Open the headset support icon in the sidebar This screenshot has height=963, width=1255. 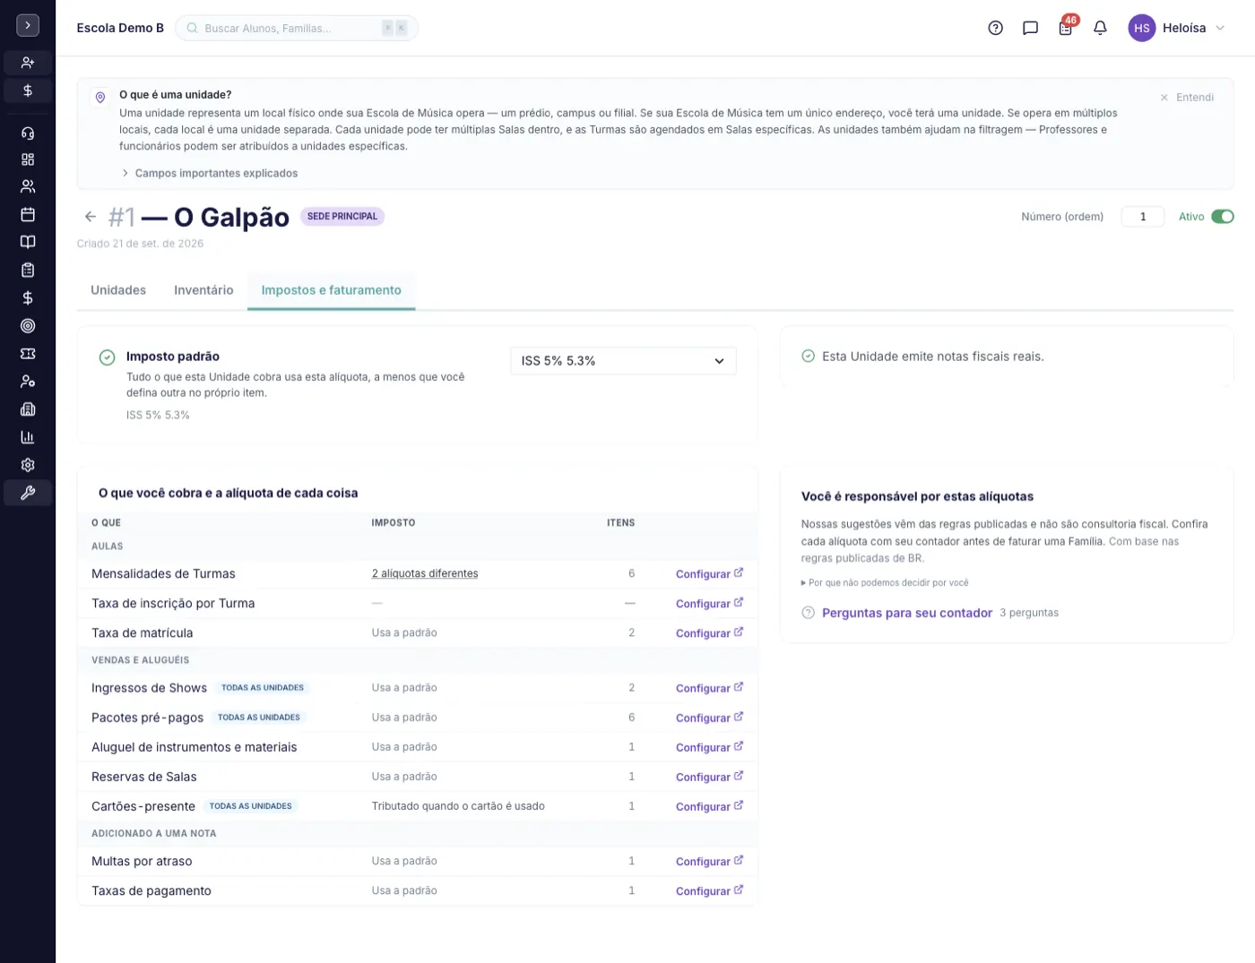28,133
